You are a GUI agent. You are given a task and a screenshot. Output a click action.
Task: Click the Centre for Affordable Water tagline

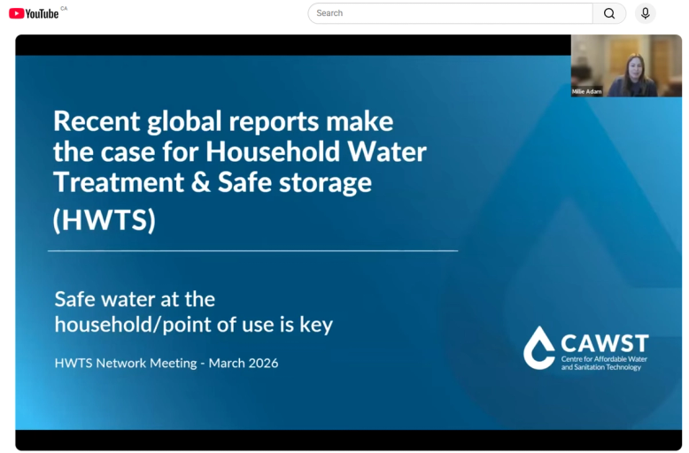(x=604, y=363)
